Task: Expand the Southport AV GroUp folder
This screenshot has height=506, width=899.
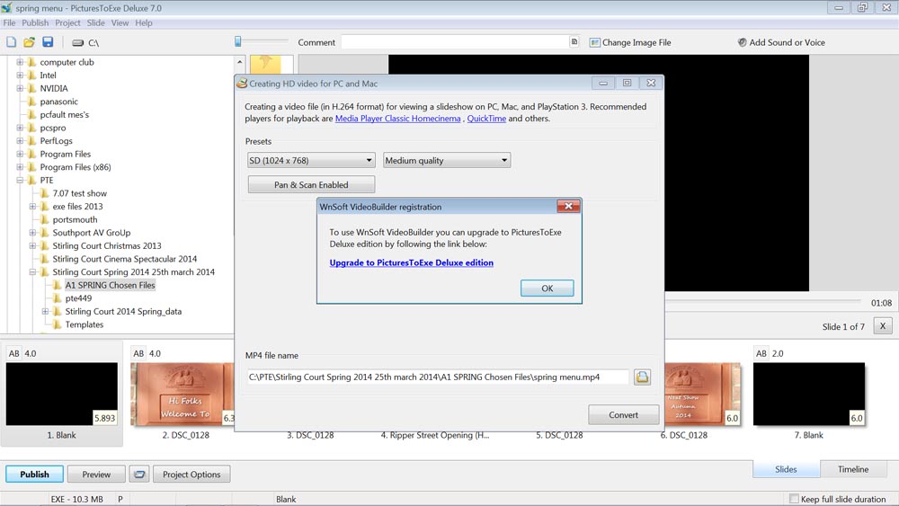Action: coord(32,232)
